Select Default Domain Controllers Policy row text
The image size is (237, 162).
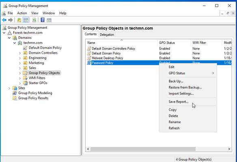click(x=113, y=49)
